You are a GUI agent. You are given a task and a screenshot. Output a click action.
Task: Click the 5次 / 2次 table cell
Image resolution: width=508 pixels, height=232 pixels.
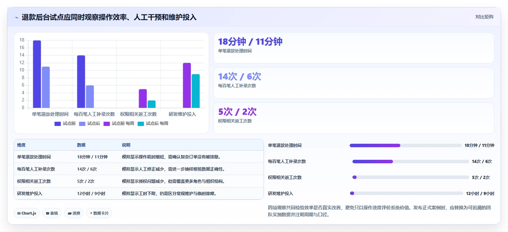click(86, 181)
